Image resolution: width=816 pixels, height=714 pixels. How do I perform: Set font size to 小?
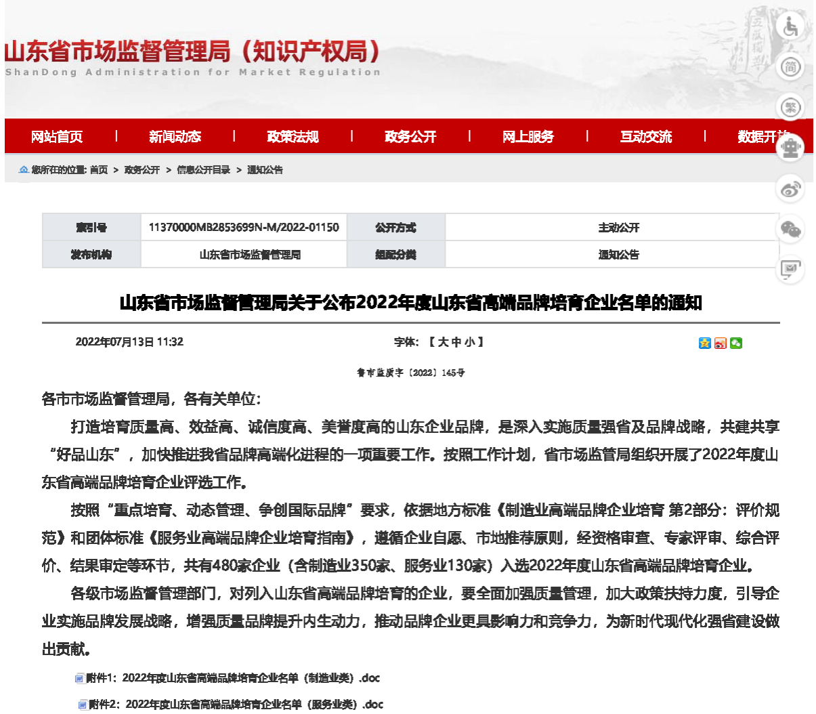point(470,342)
